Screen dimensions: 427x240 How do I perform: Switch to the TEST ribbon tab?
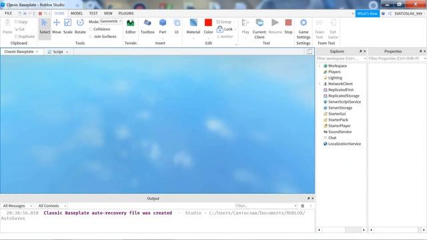click(x=93, y=13)
